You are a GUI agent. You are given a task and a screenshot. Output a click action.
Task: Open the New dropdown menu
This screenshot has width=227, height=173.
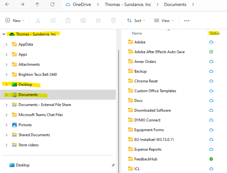coord(15,20)
